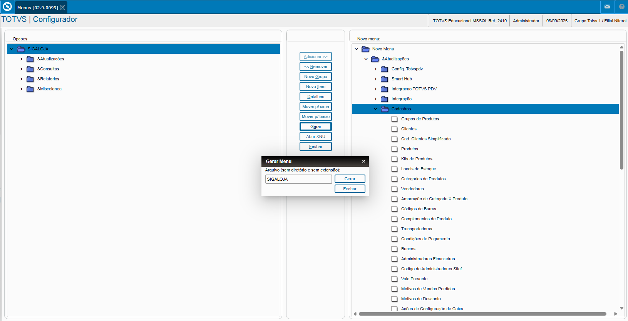This screenshot has width=628, height=321.
Task: Click Gerar in the Gerar Menu dialog
Action: coord(350,179)
